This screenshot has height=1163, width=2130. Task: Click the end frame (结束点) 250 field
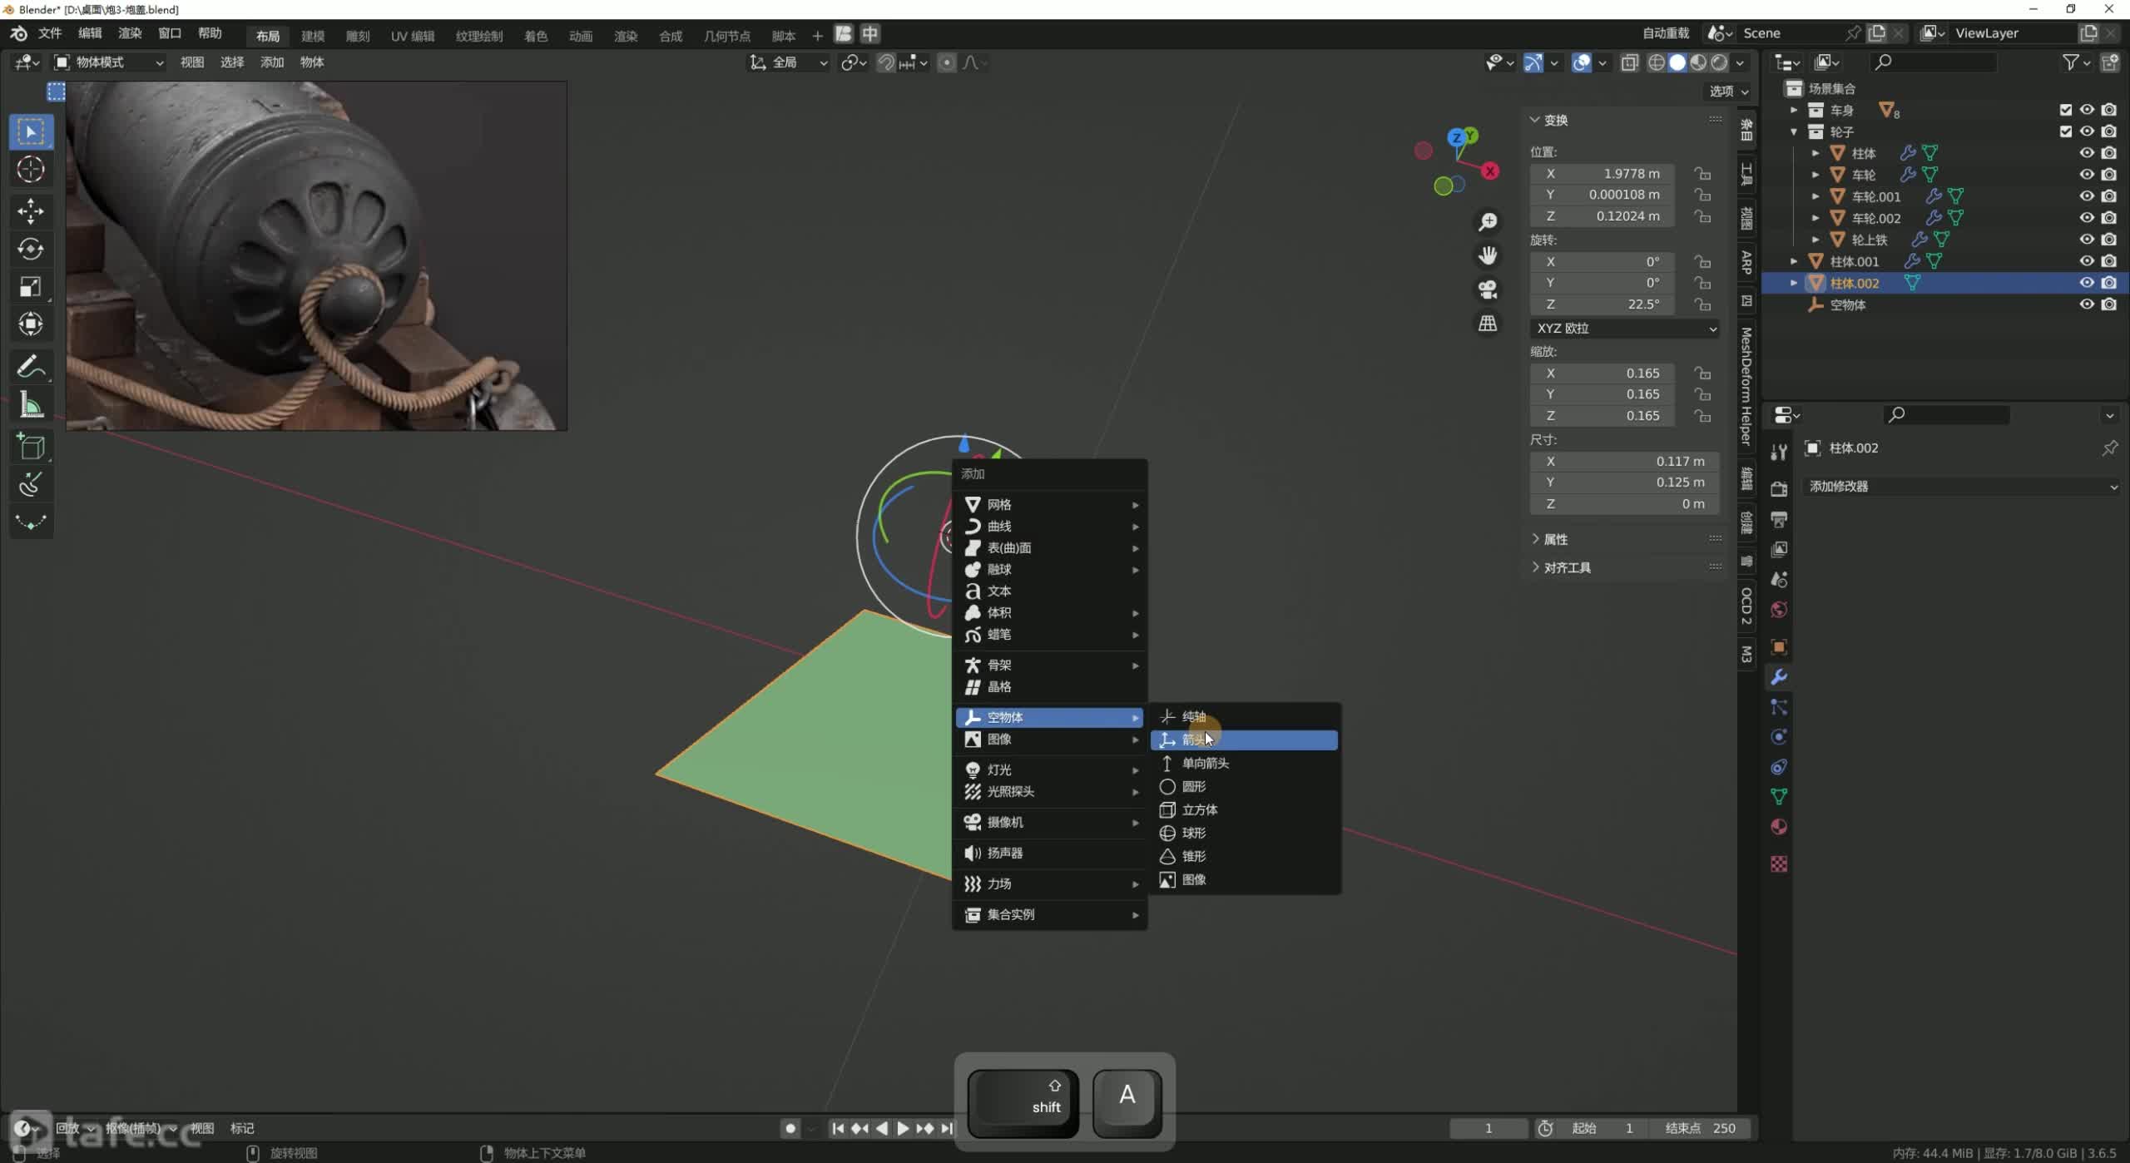coord(1702,1128)
